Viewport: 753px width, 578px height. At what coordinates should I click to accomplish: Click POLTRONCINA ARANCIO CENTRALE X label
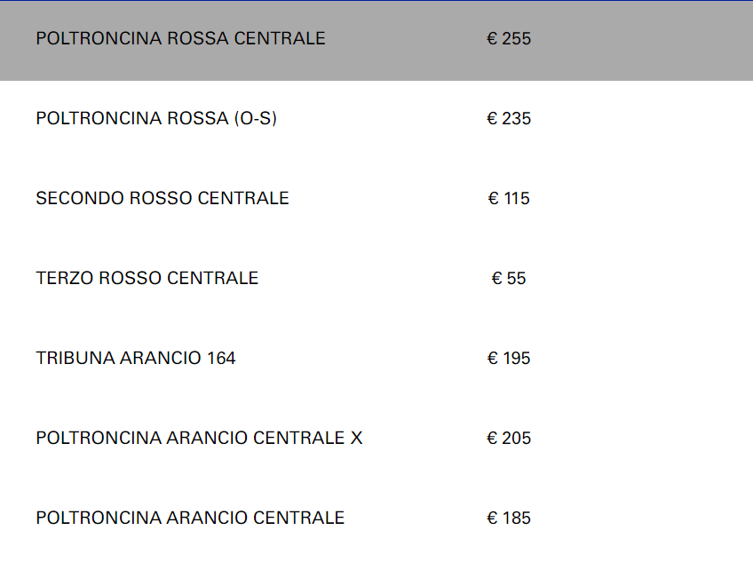click(x=199, y=439)
